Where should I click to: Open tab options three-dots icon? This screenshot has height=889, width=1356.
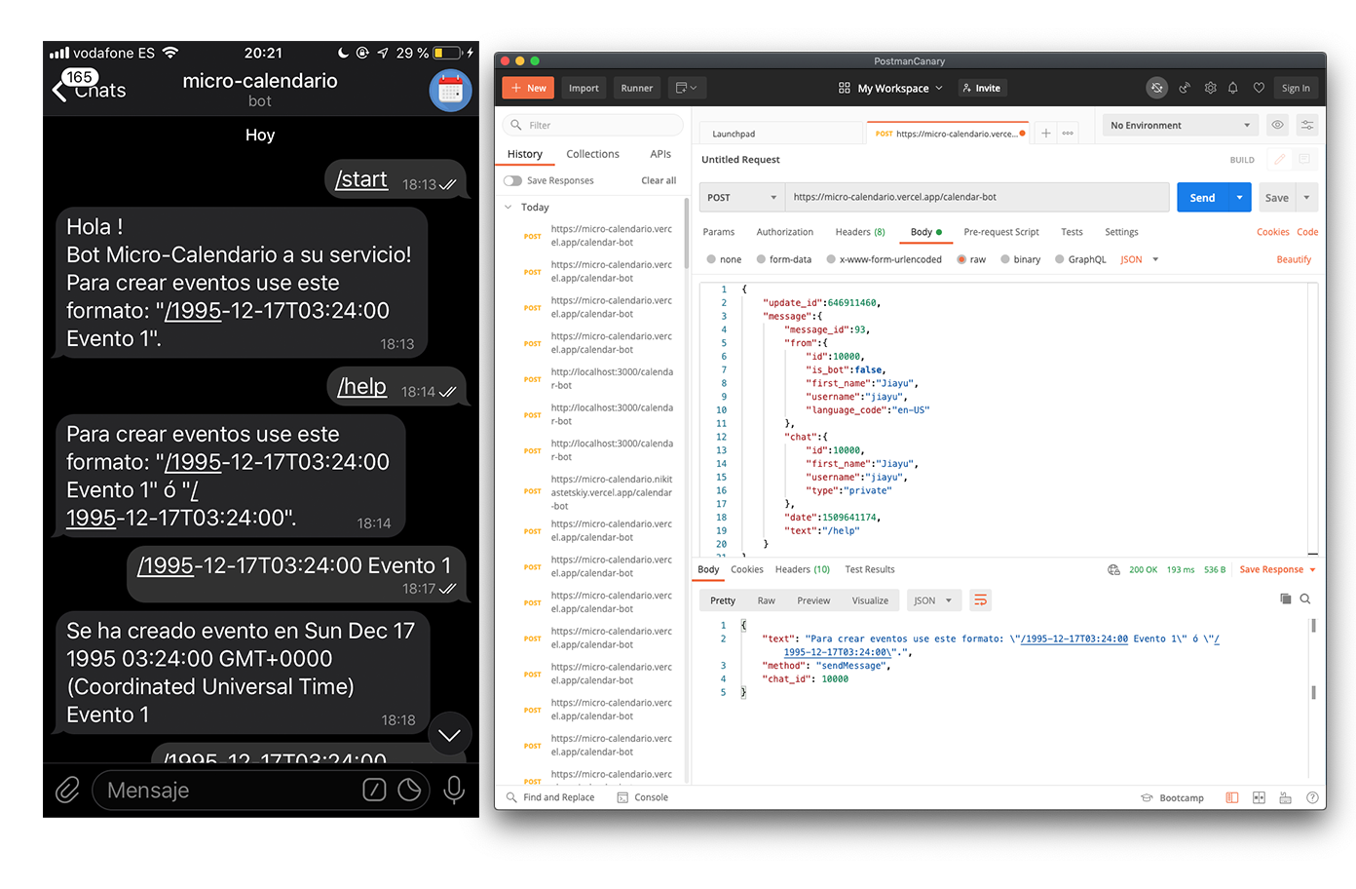tap(1068, 134)
